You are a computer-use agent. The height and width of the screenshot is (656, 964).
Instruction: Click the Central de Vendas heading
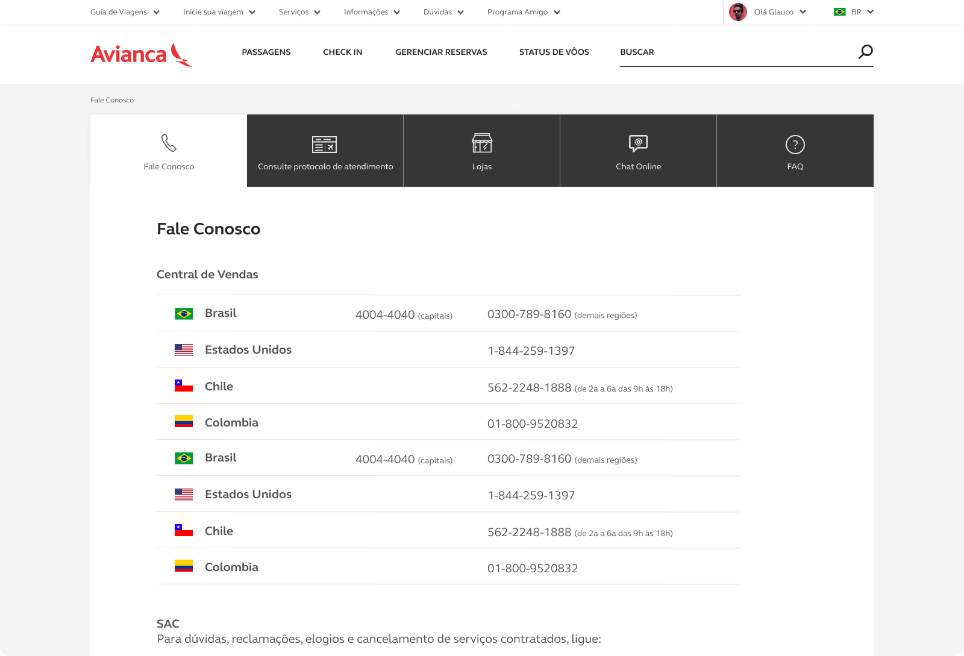pyautogui.click(x=207, y=274)
